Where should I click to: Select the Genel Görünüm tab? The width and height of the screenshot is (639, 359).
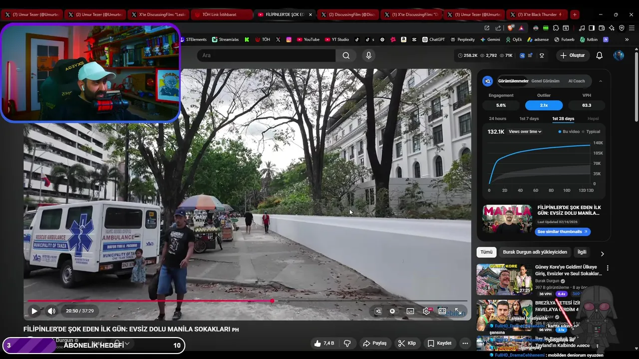pyautogui.click(x=545, y=81)
